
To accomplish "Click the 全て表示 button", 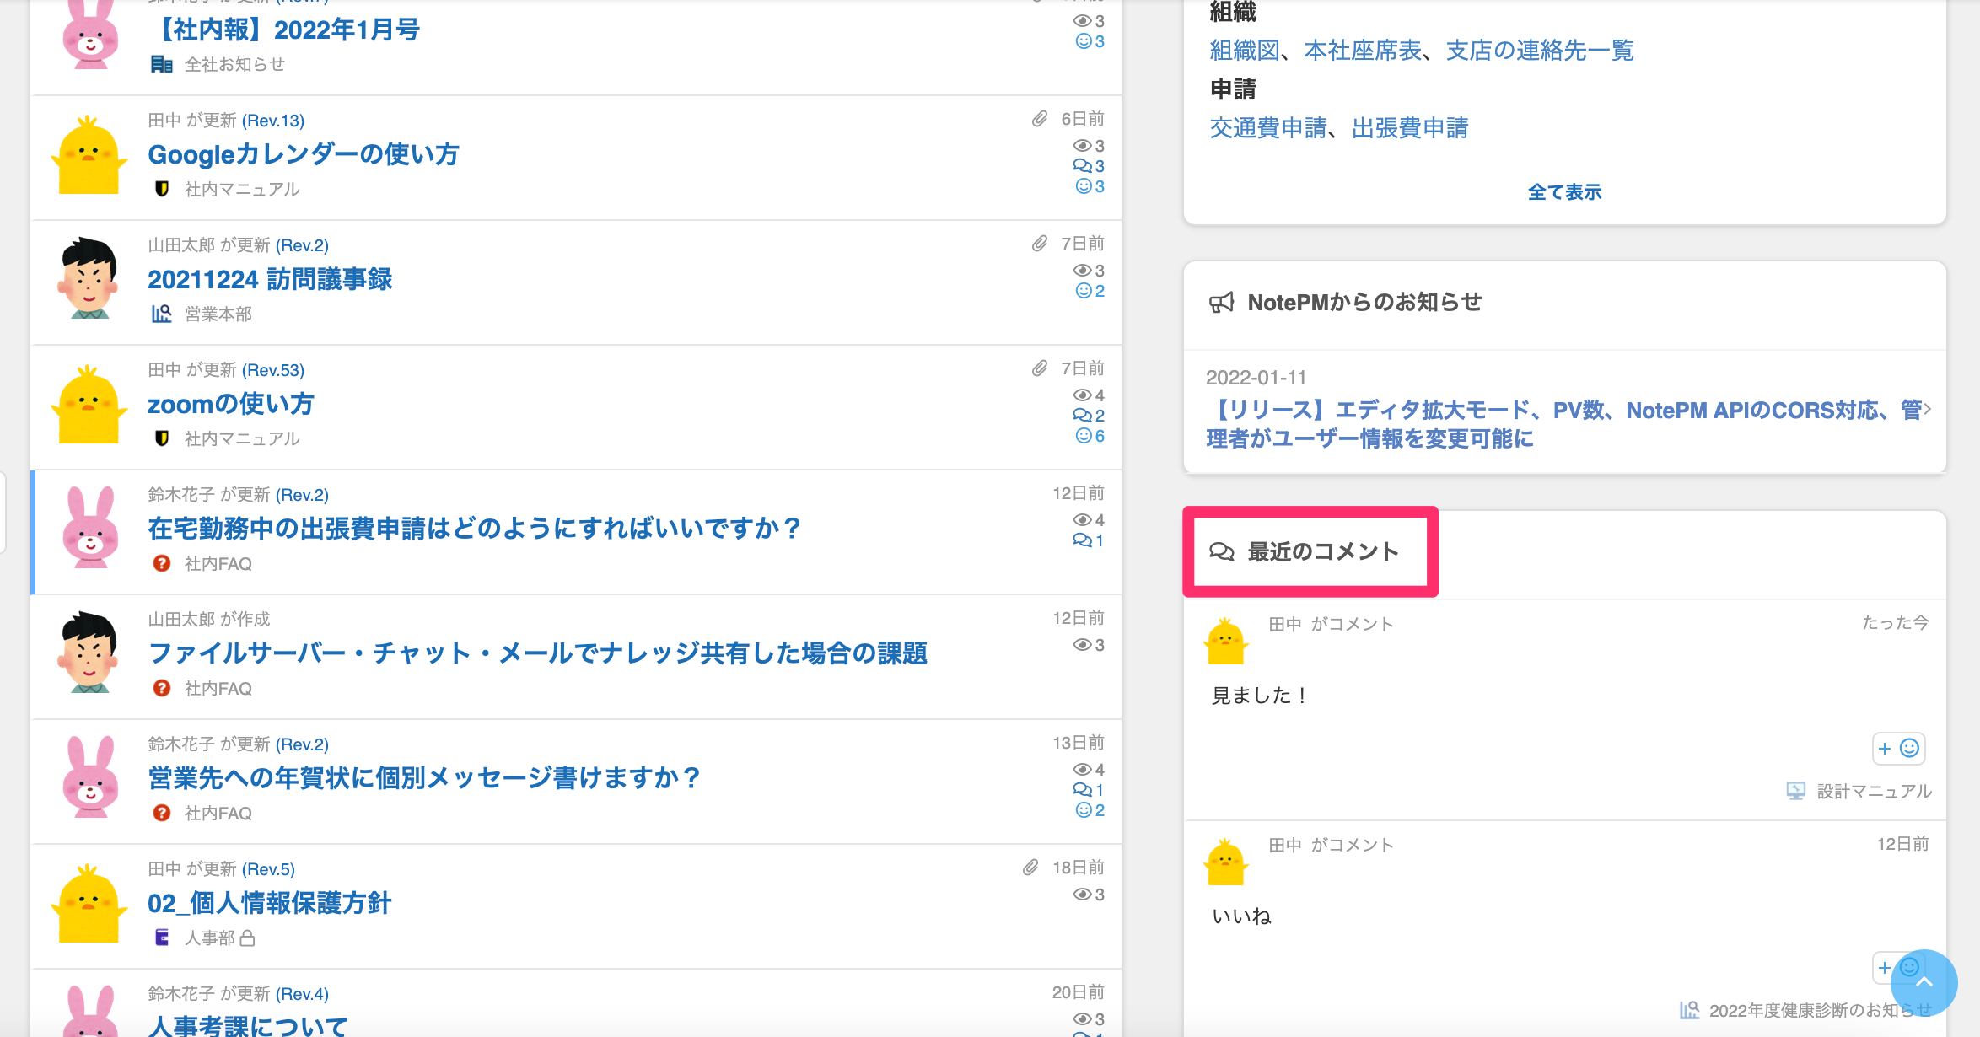I will (1563, 192).
